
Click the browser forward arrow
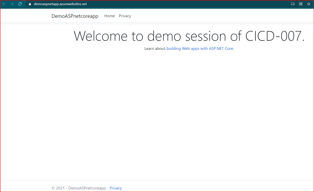(x=12, y=4)
